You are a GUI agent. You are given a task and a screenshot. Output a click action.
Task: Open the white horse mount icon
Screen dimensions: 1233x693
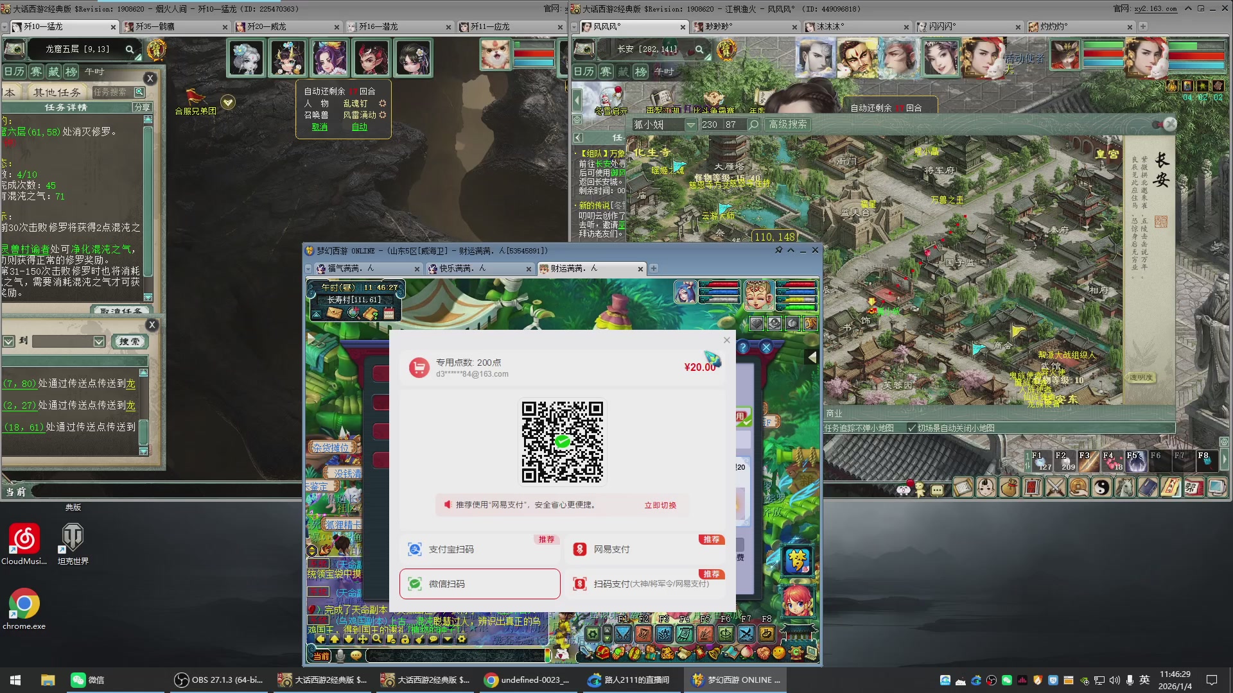coord(1125,488)
